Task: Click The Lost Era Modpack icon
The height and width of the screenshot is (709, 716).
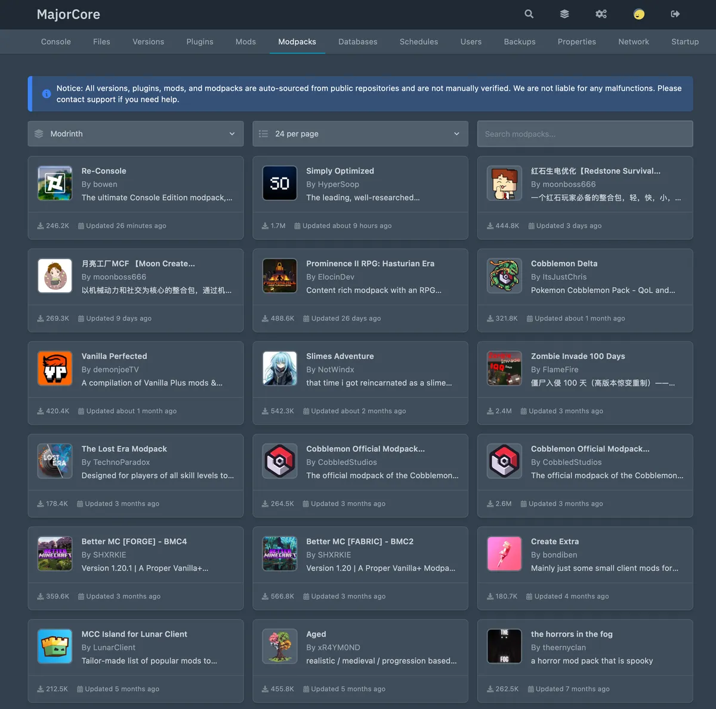Action: (x=55, y=461)
